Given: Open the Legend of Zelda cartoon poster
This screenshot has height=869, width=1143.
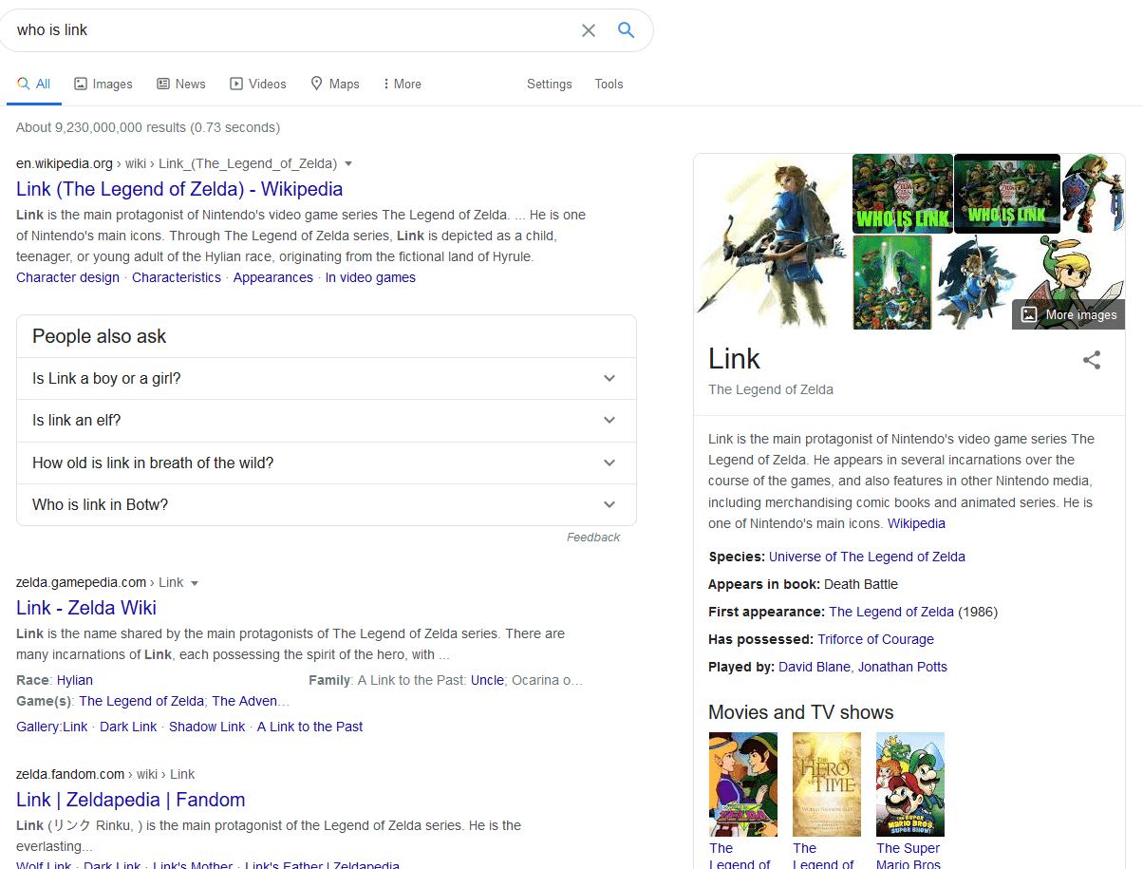Looking at the screenshot, I should pos(743,784).
